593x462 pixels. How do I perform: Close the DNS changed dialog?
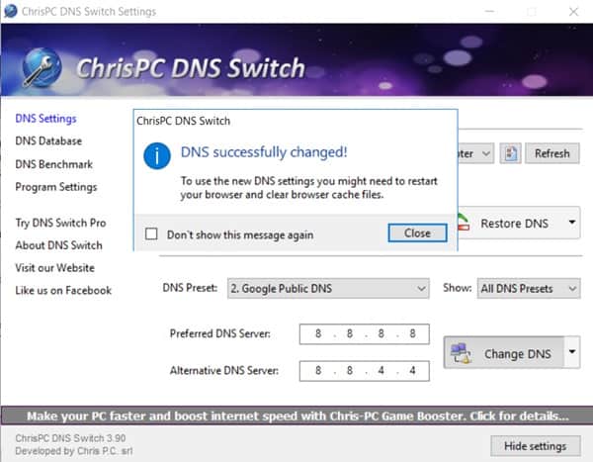tap(417, 232)
